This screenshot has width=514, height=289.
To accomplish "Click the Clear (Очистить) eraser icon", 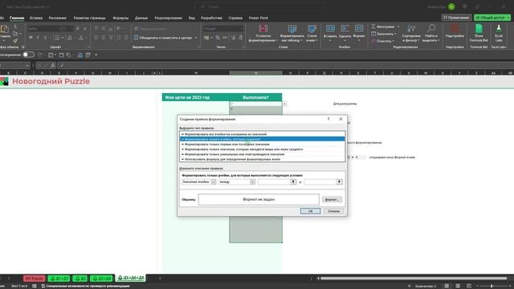I will (x=373, y=41).
